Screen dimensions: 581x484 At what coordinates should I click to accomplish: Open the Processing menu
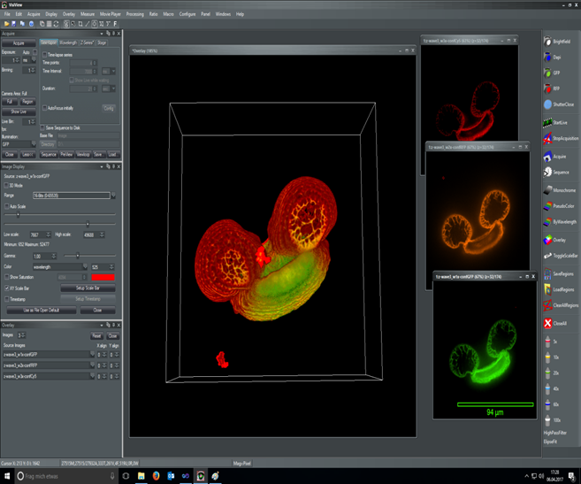tap(134, 14)
